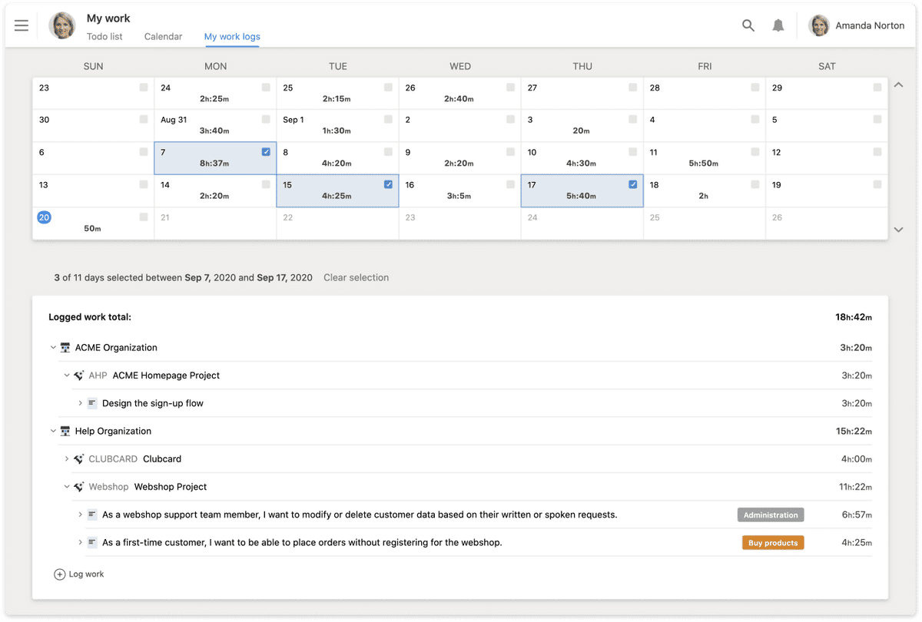Click the ACME Organization icon

(x=65, y=348)
